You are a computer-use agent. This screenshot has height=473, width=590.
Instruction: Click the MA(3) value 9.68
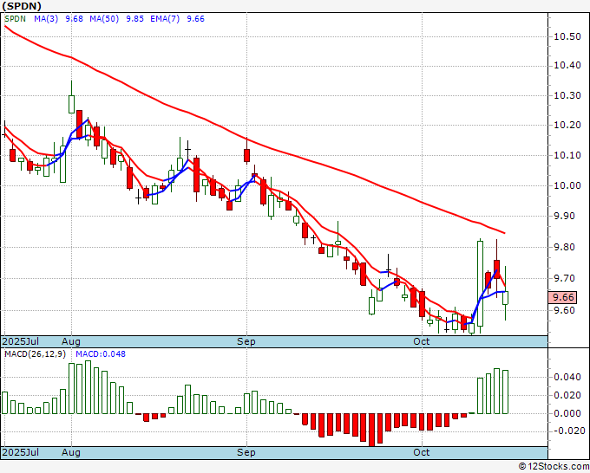coord(74,19)
